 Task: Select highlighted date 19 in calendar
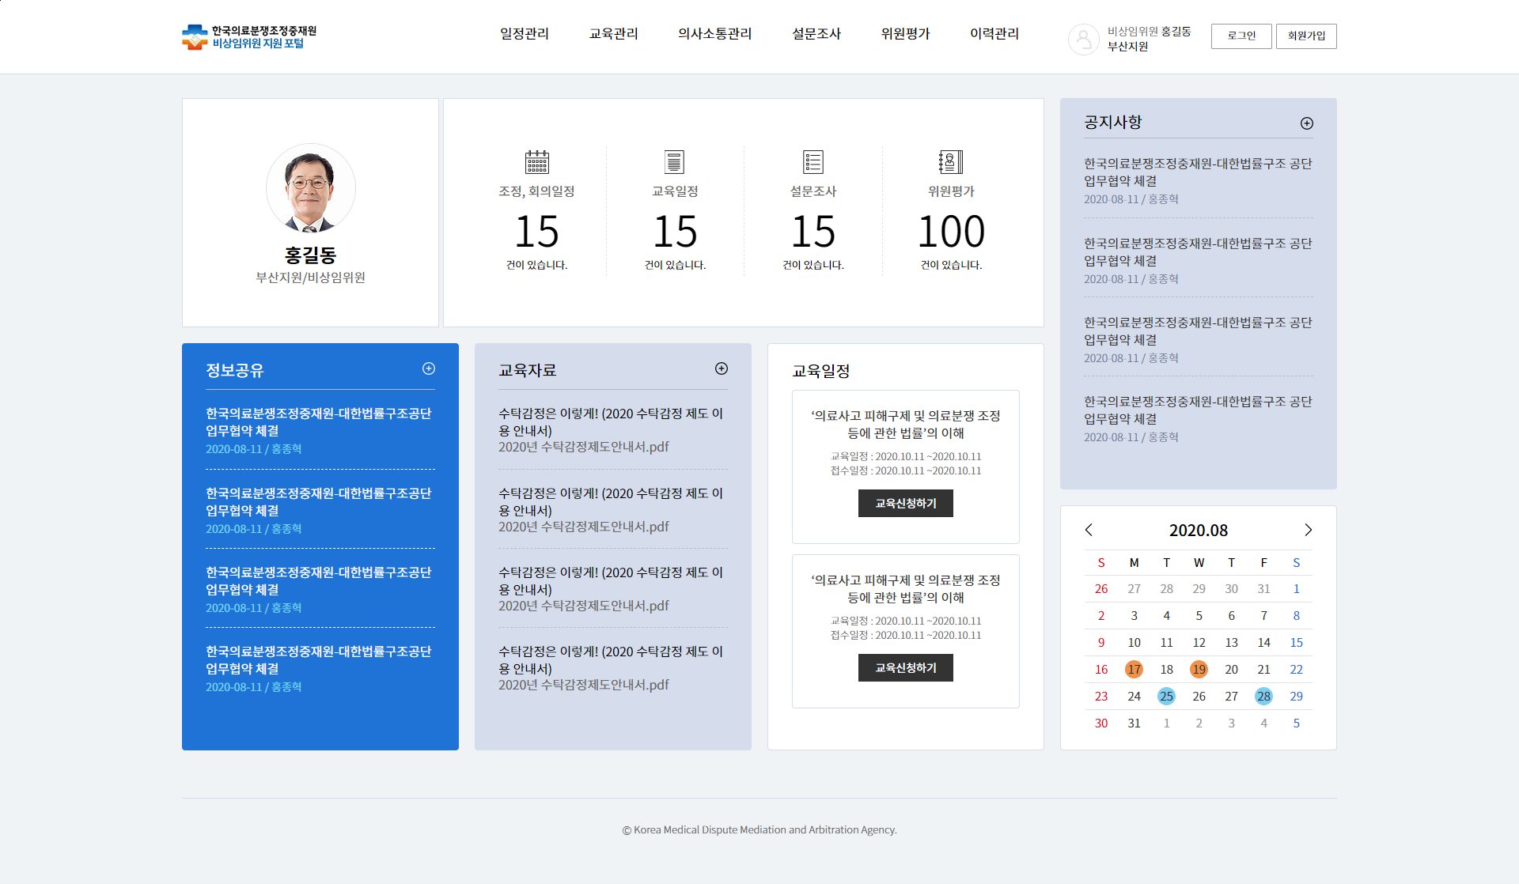point(1199,670)
